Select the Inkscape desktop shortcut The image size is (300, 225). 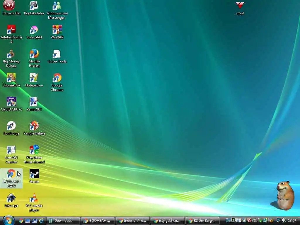(x=11, y=200)
